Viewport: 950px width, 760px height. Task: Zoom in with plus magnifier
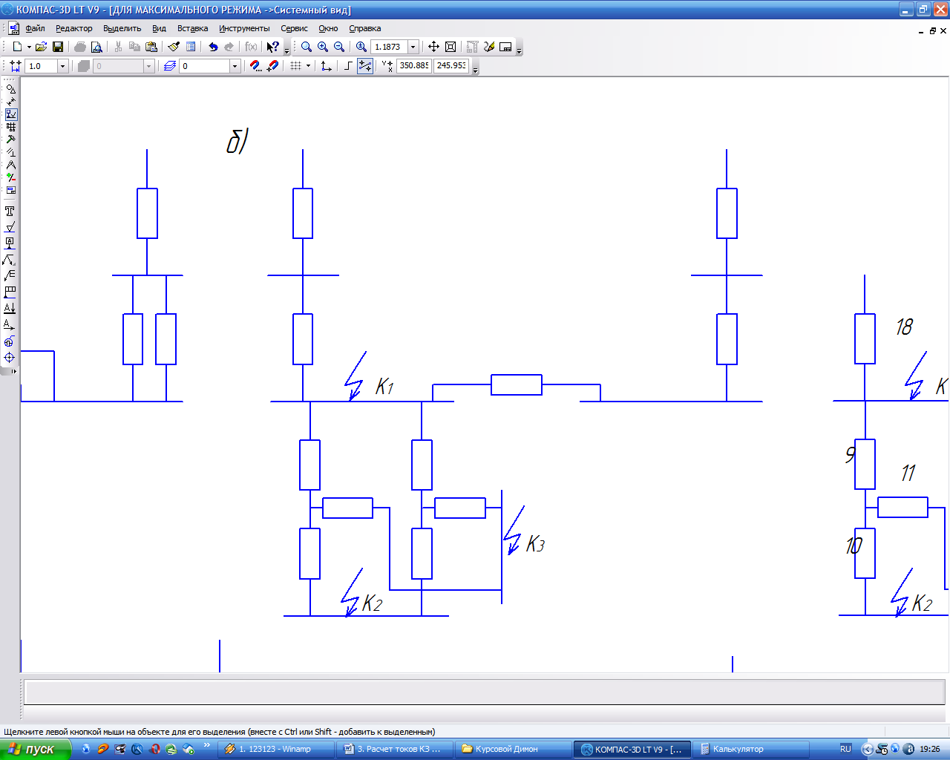[323, 47]
